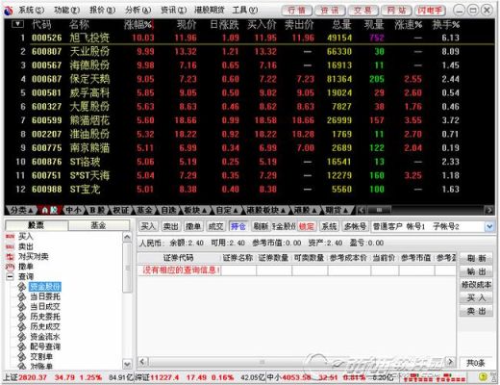This screenshot has width=500, height=385.
Task: Click the 卖出 sell icon in sidebar
Action: 10,246
